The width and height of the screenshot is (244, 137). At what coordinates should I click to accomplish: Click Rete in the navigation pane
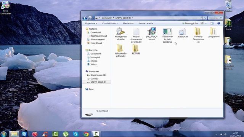coord(91,89)
